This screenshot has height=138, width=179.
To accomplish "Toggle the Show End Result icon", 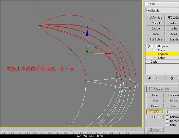I will tap(157, 78).
